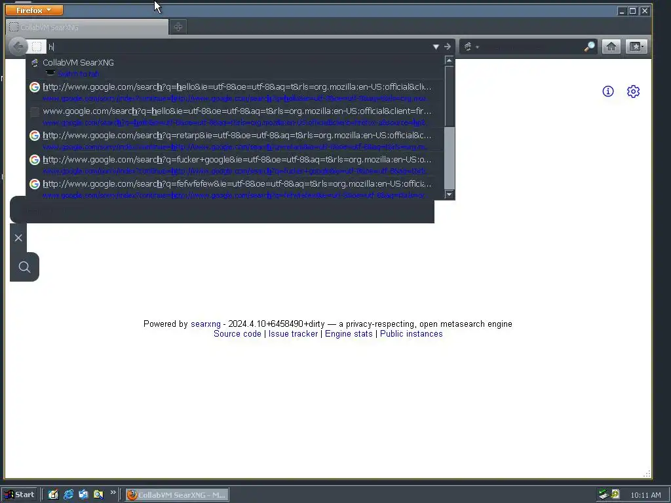This screenshot has width=671, height=503.
Task: Click the magnifier search go icon
Action: (589, 47)
